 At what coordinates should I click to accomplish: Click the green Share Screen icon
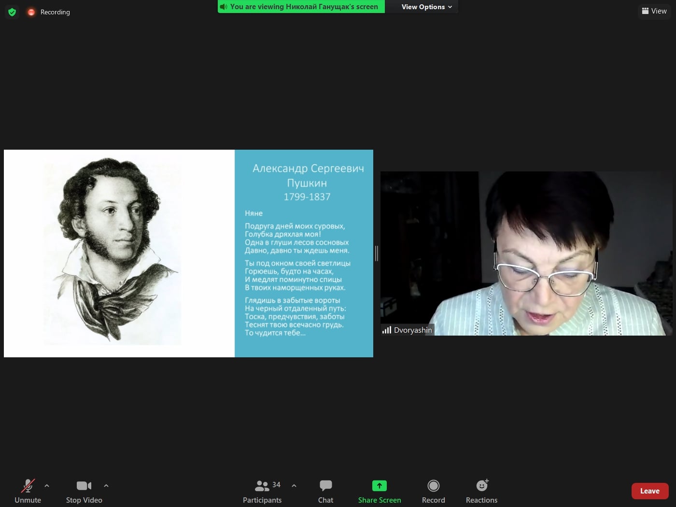[x=380, y=485]
